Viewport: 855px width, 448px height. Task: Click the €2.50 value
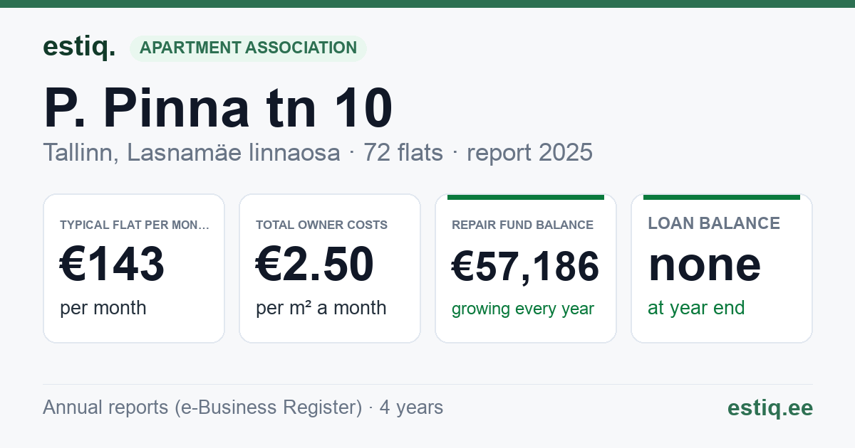pyautogui.click(x=314, y=265)
